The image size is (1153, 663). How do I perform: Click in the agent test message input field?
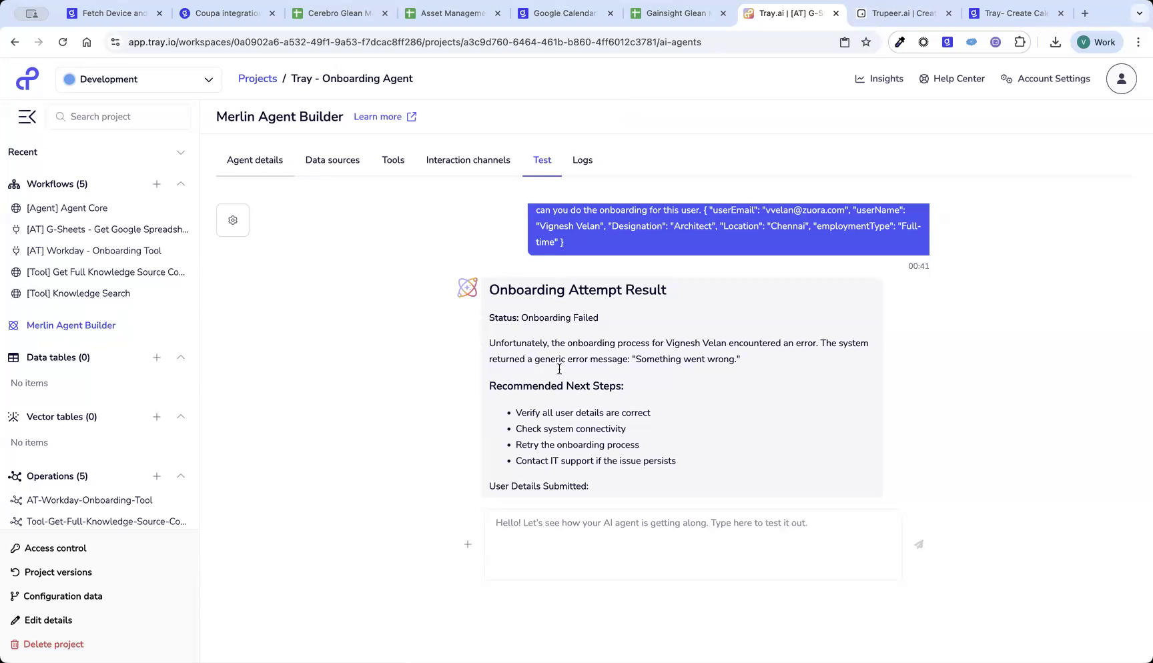click(692, 544)
